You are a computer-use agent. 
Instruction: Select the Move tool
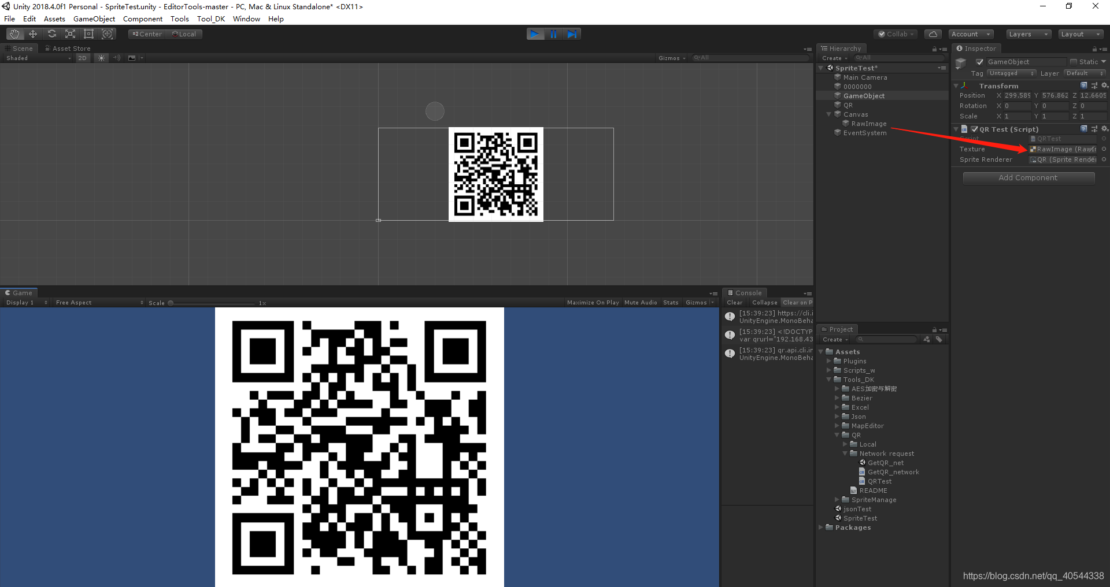pos(33,34)
